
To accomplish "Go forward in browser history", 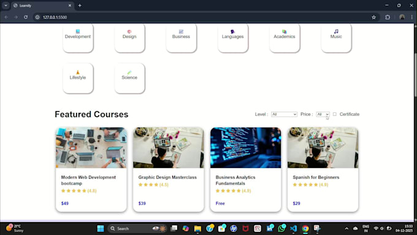I will coord(16,17).
